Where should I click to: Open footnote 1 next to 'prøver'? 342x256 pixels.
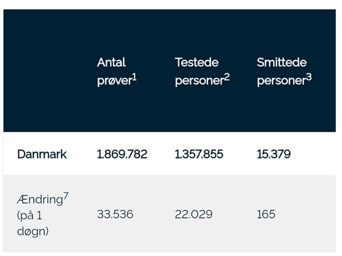pyautogui.click(x=135, y=77)
